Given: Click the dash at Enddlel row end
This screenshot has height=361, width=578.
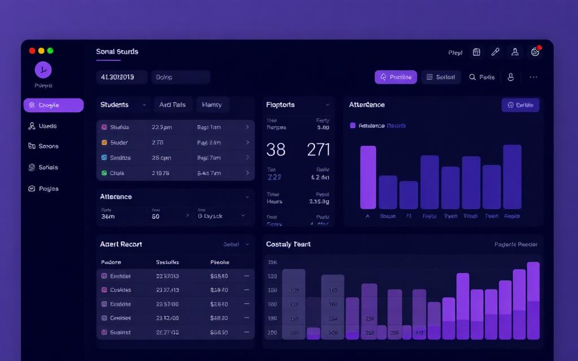Looking at the screenshot, I should pyautogui.click(x=247, y=276).
